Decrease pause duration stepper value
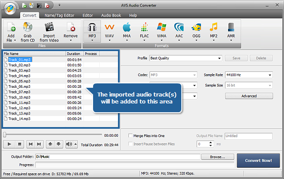284x179 pixels. (x=211, y=145)
